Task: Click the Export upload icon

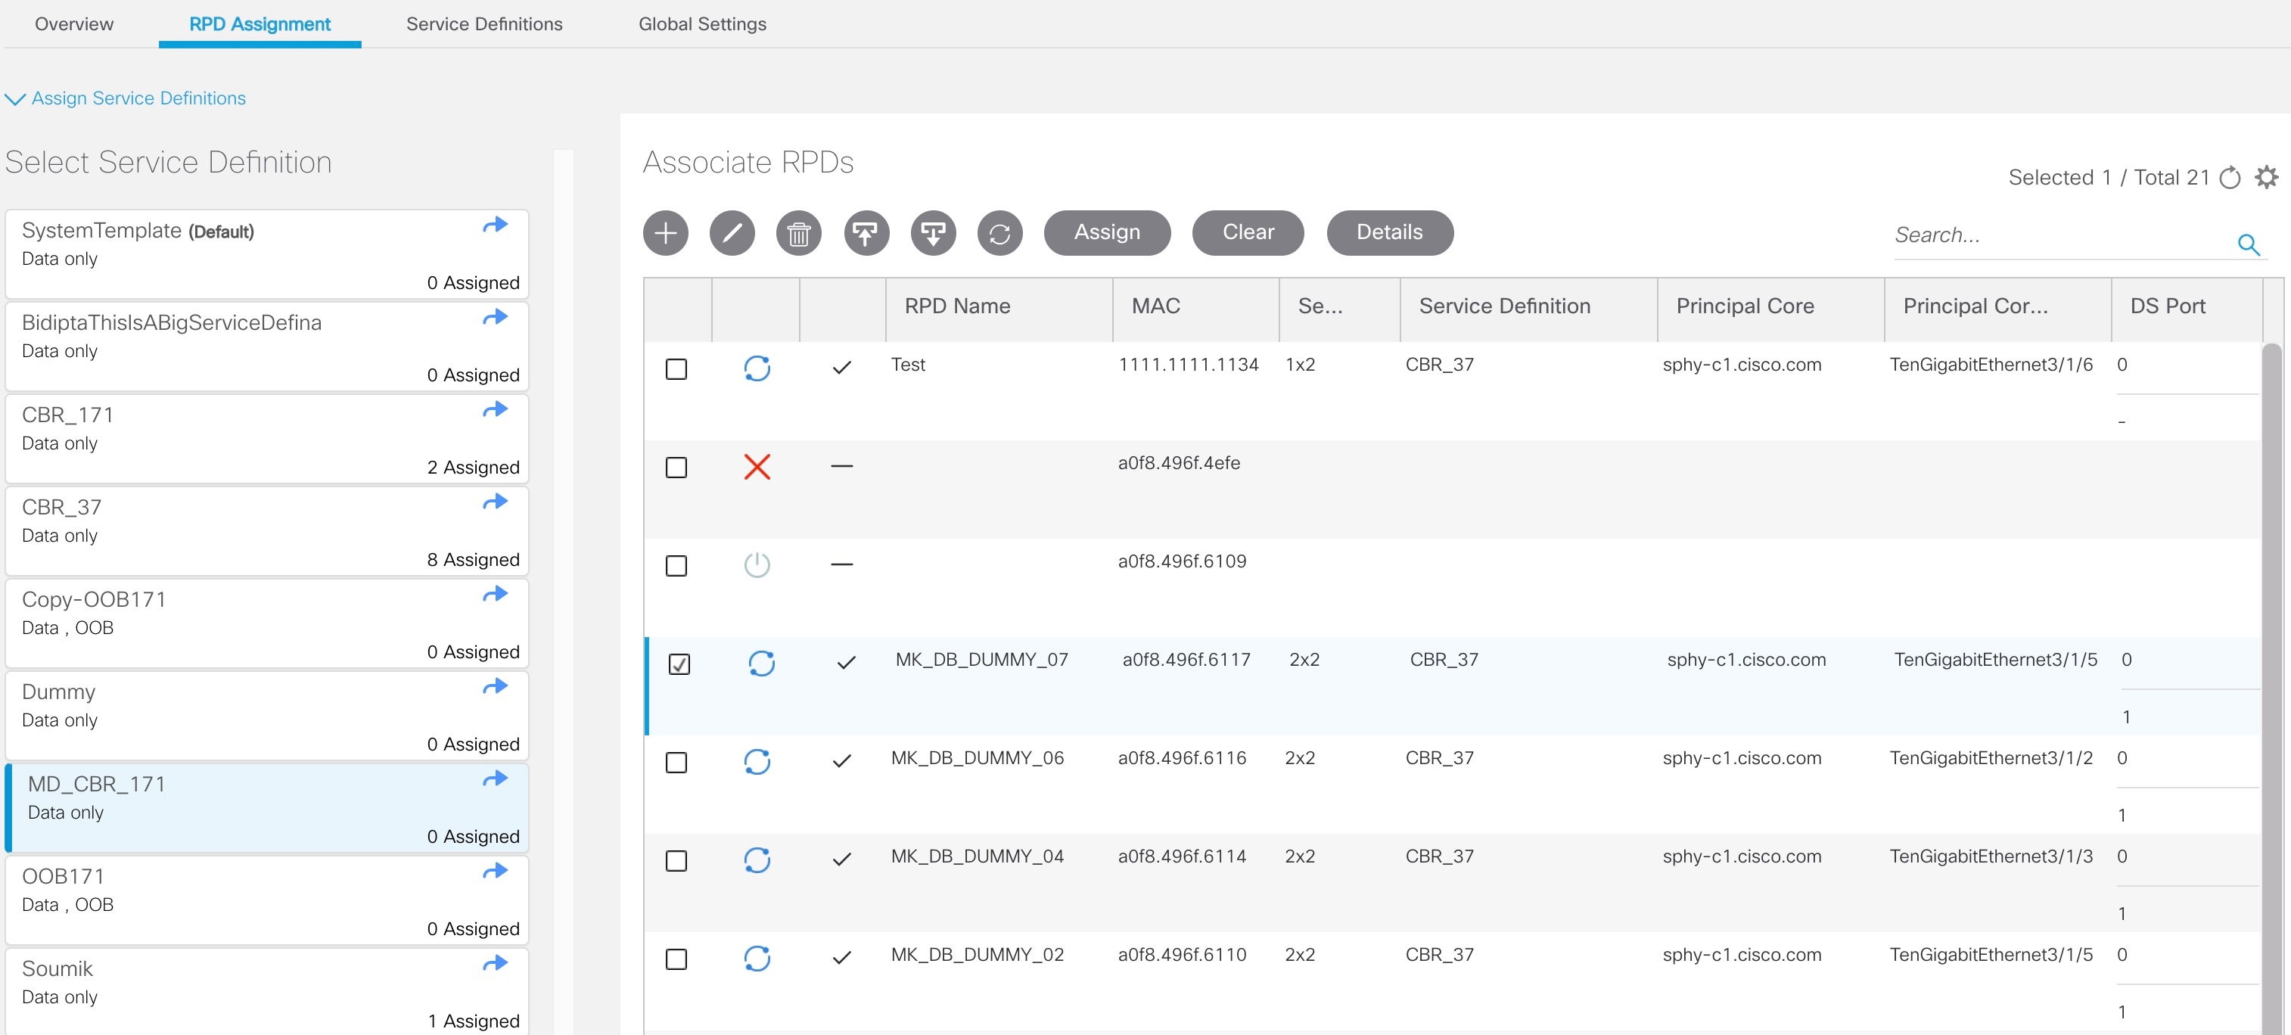Action: click(x=866, y=233)
